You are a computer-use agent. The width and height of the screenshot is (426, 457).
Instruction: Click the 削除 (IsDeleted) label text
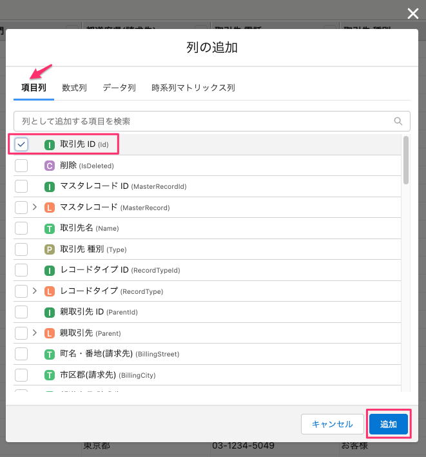[87, 166]
